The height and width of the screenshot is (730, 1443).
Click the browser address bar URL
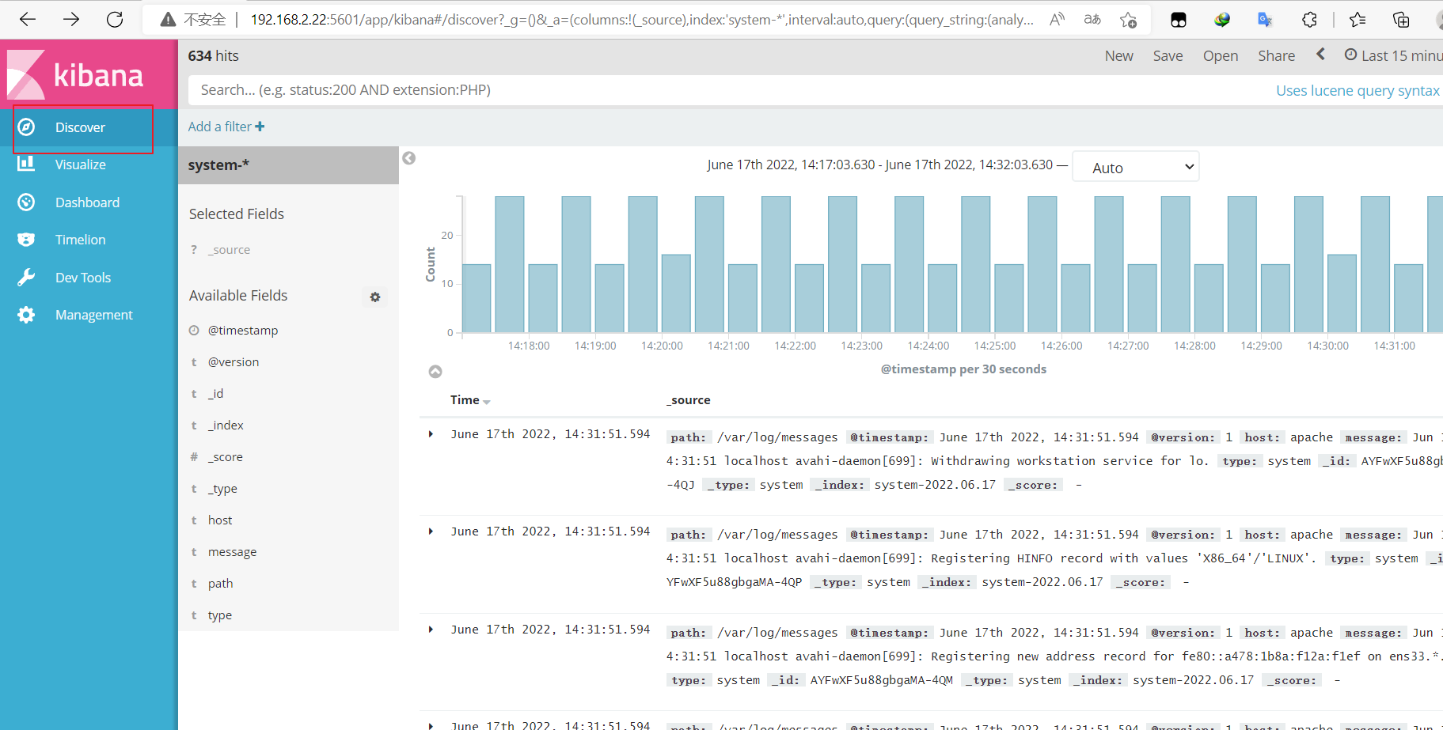click(641, 20)
